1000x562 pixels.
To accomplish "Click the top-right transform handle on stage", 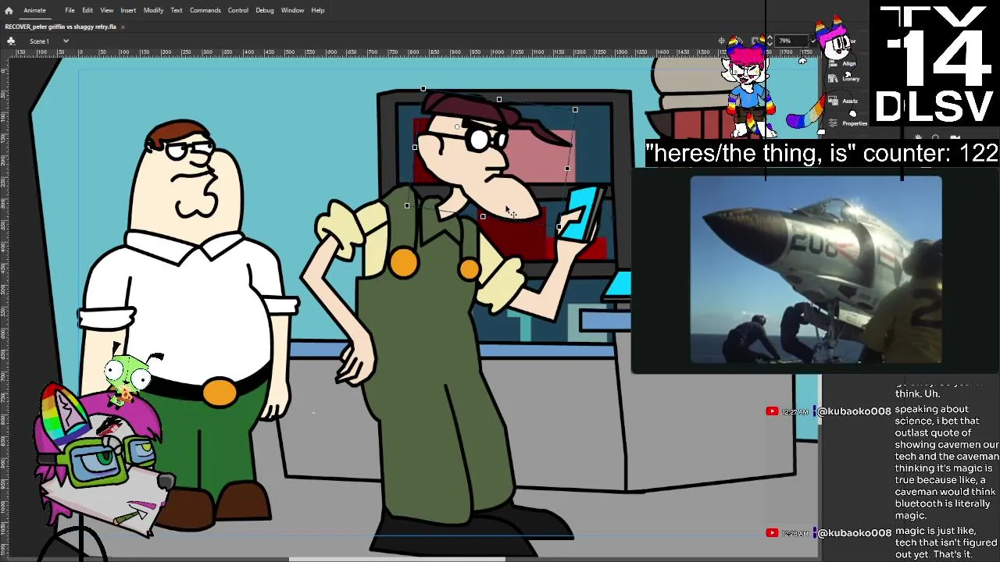I will coord(575,110).
